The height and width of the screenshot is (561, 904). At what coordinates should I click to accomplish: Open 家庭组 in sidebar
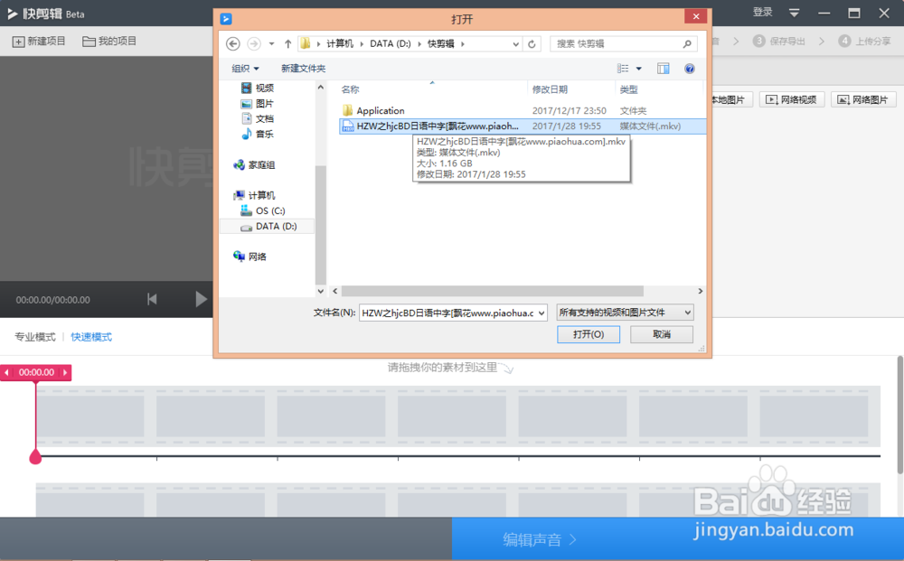pos(254,164)
